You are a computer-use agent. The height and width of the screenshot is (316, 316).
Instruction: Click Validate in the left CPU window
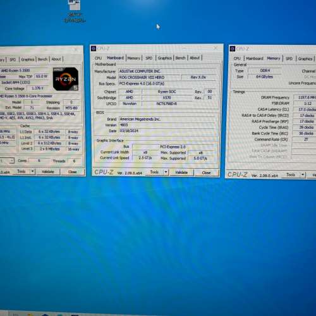click(x=48, y=172)
